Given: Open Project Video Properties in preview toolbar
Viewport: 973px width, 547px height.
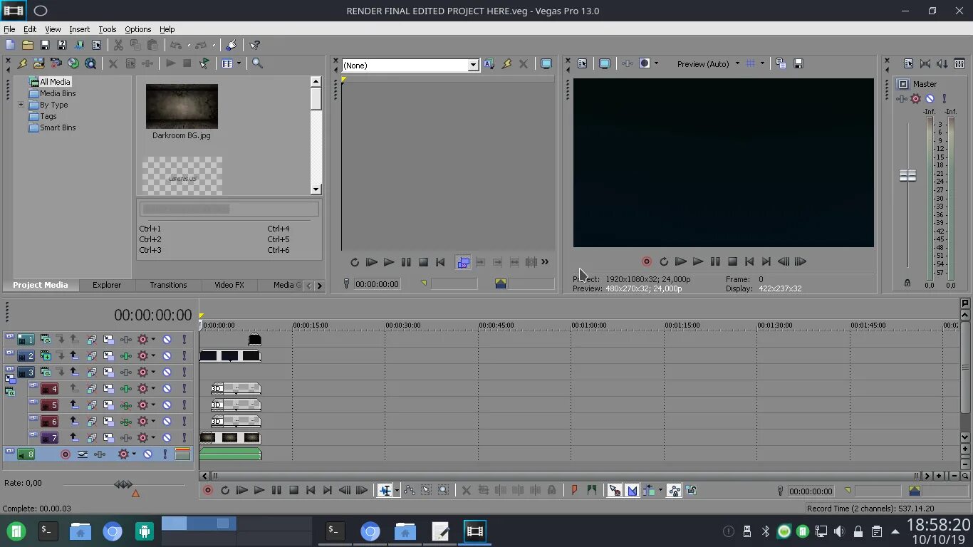Looking at the screenshot, I should pos(582,63).
